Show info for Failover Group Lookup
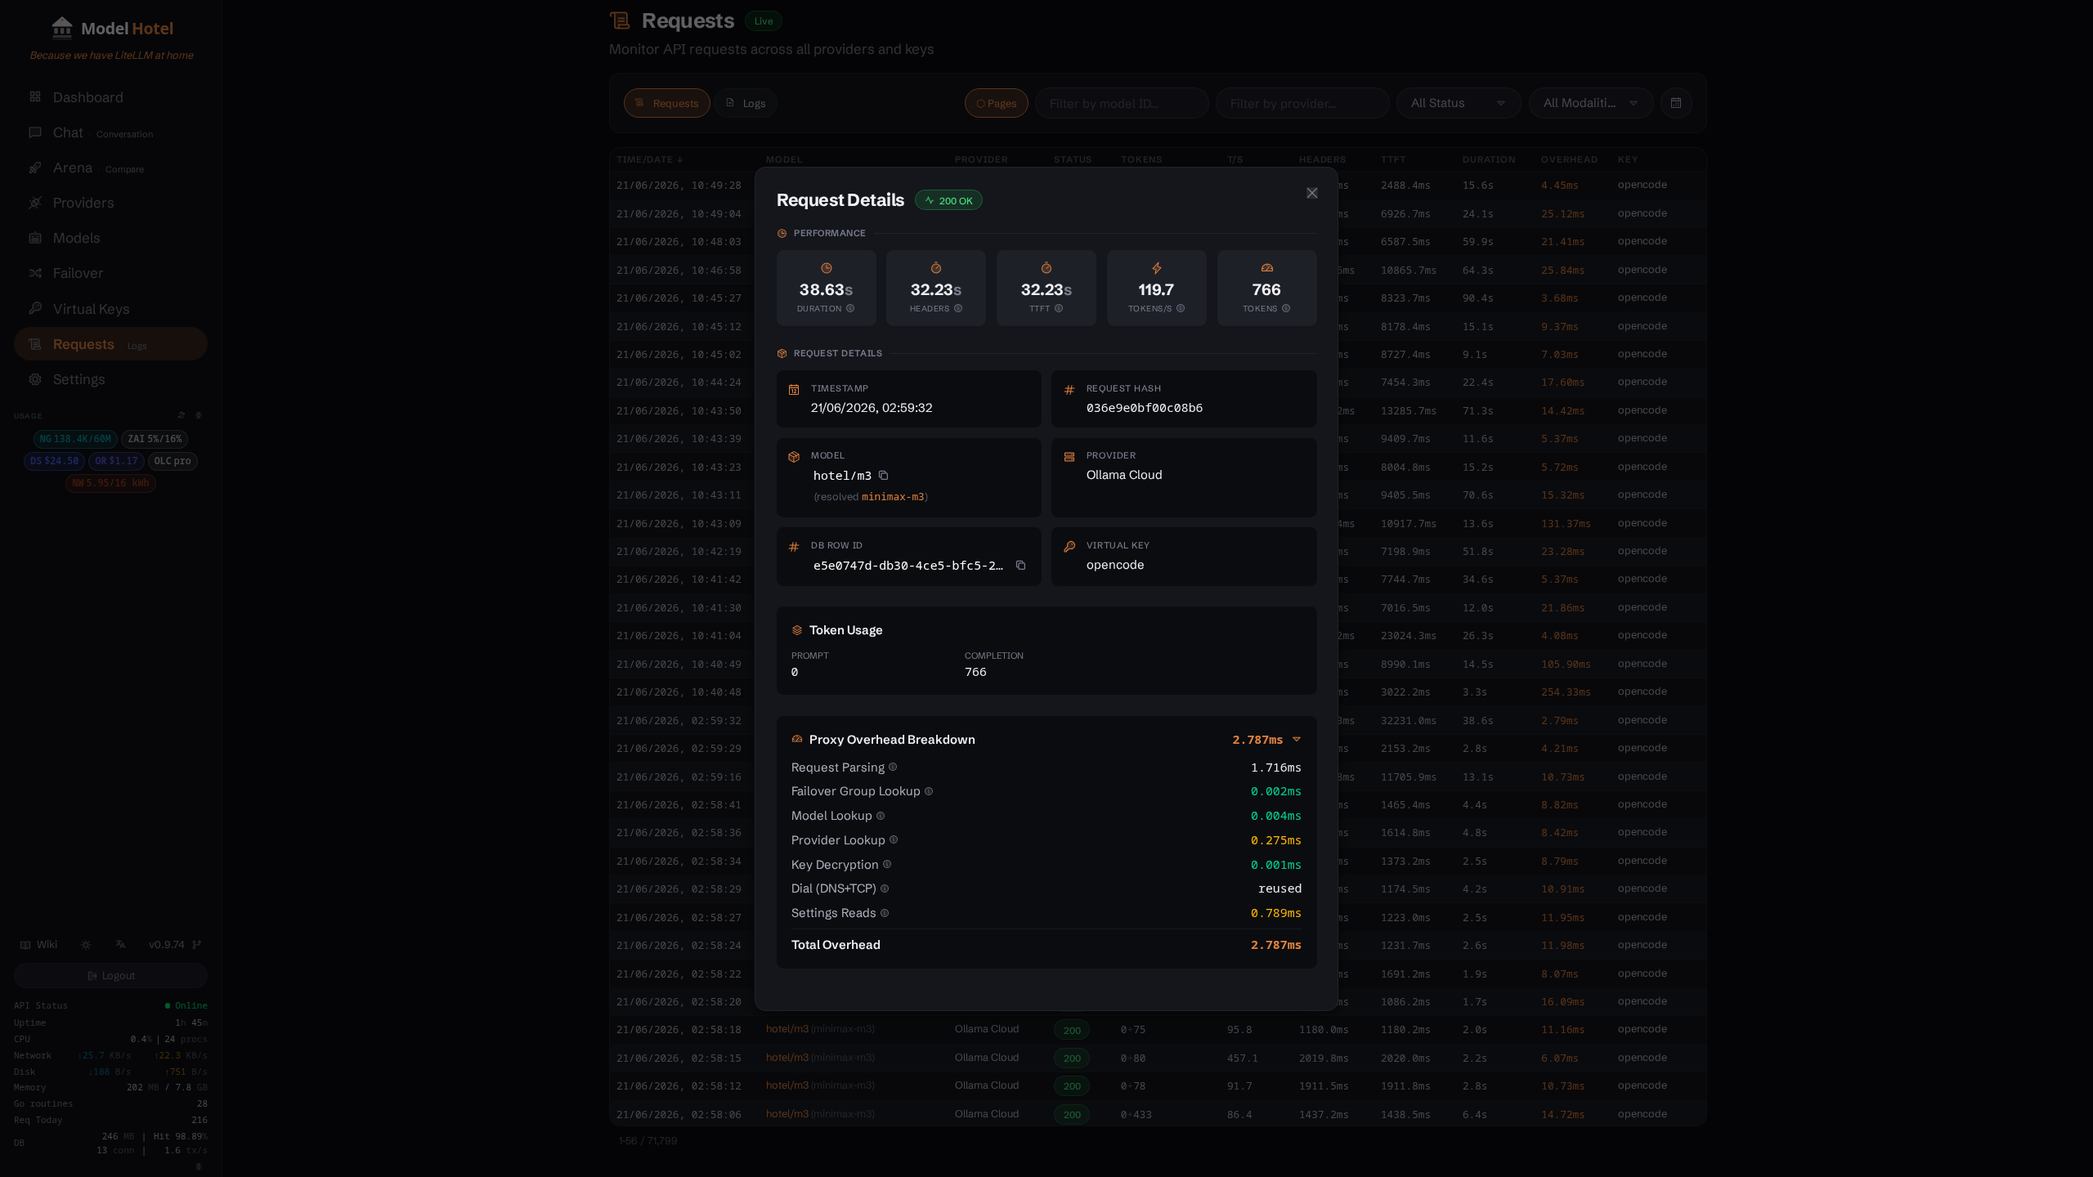 [x=929, y=791]
